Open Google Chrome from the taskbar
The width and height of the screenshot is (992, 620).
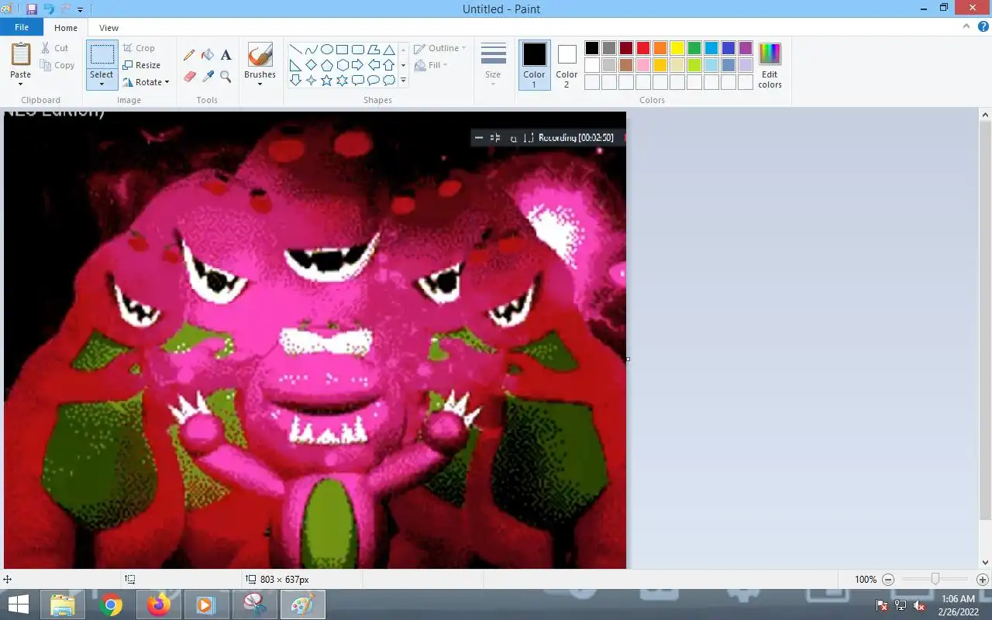(x=111, y=604)
